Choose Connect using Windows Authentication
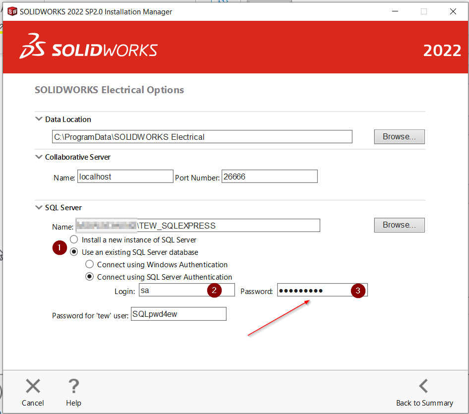 pos(90,264)
